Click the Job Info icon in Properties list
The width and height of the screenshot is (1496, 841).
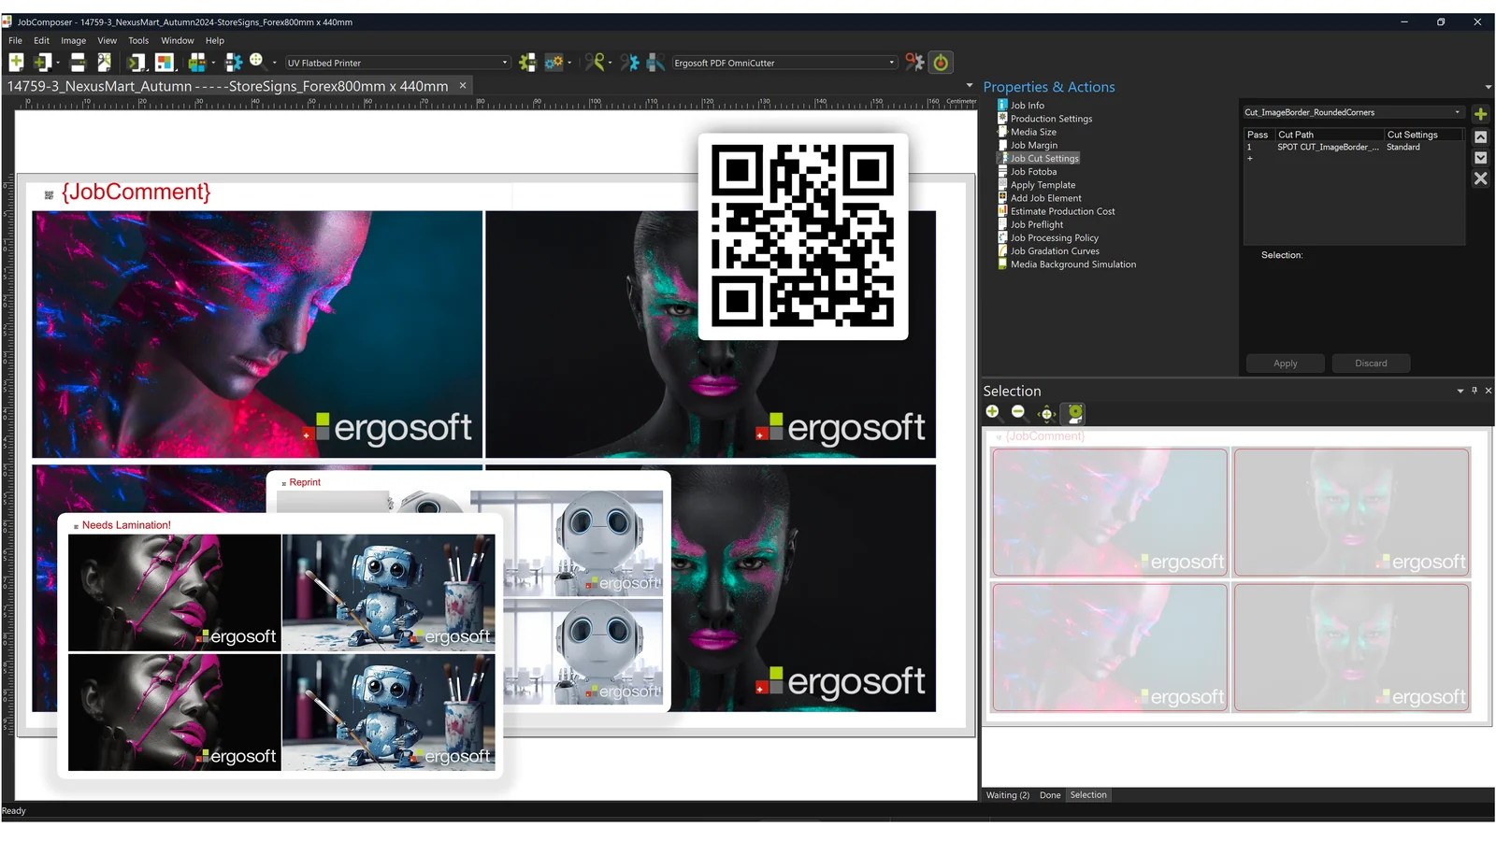(x=1002, y=106)
